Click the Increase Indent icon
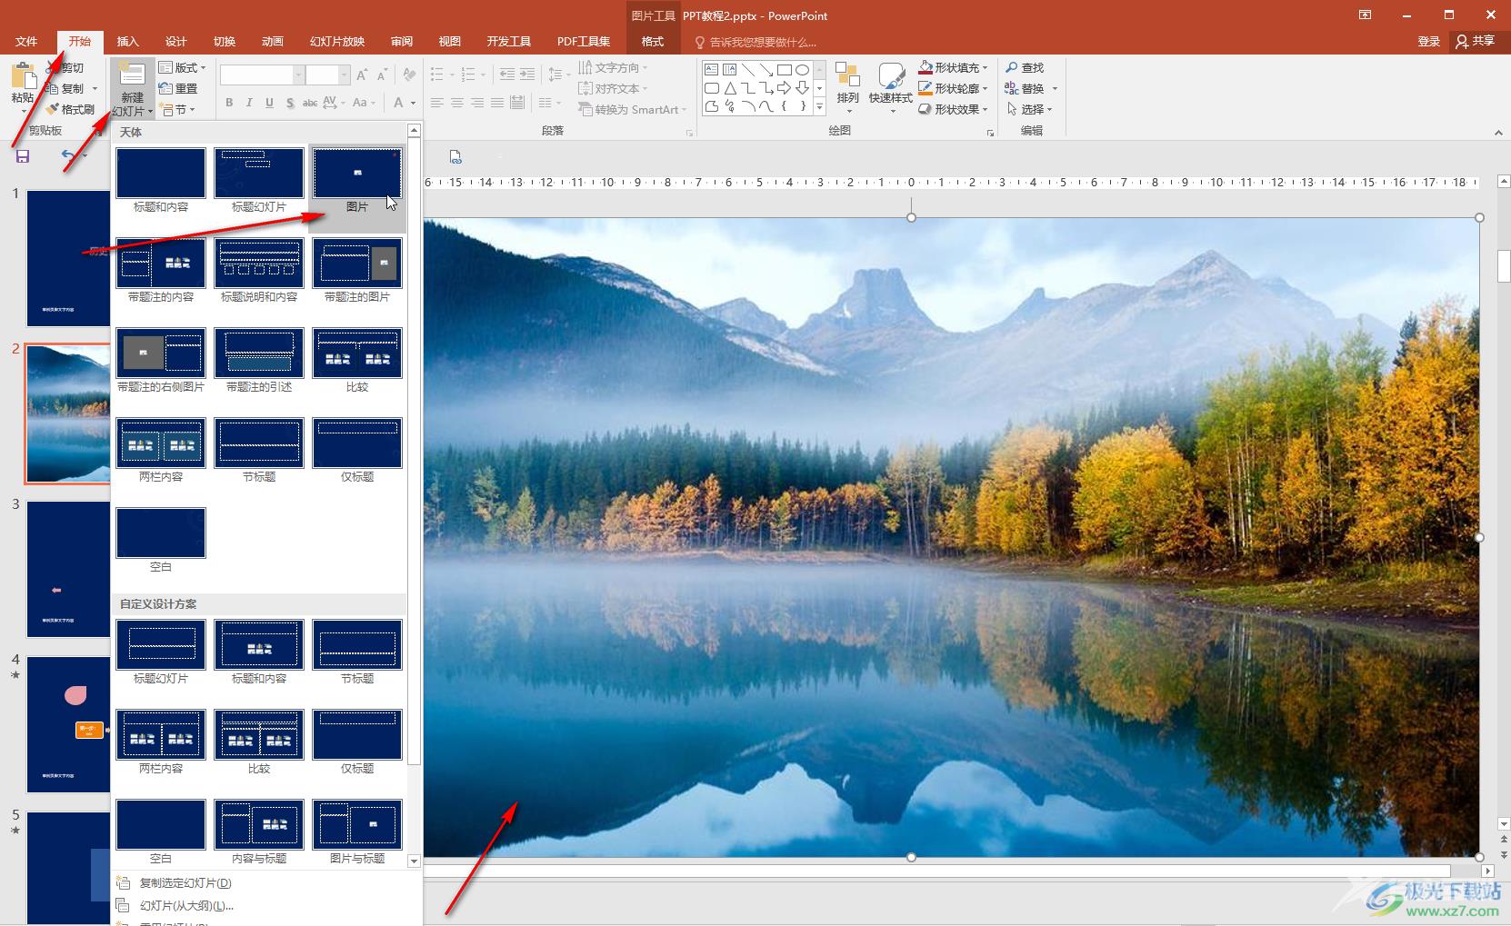This screenshot has height=926, width=1511. [x=527, y=75]
